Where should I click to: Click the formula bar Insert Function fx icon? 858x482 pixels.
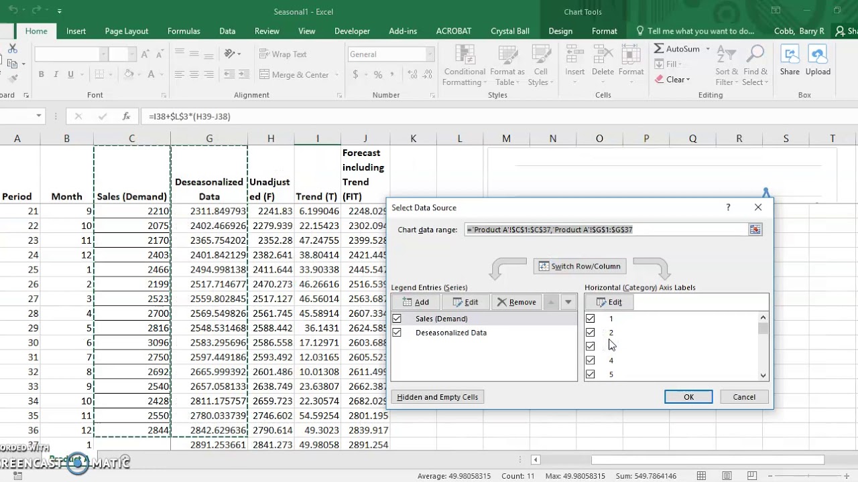pos(126,116)
